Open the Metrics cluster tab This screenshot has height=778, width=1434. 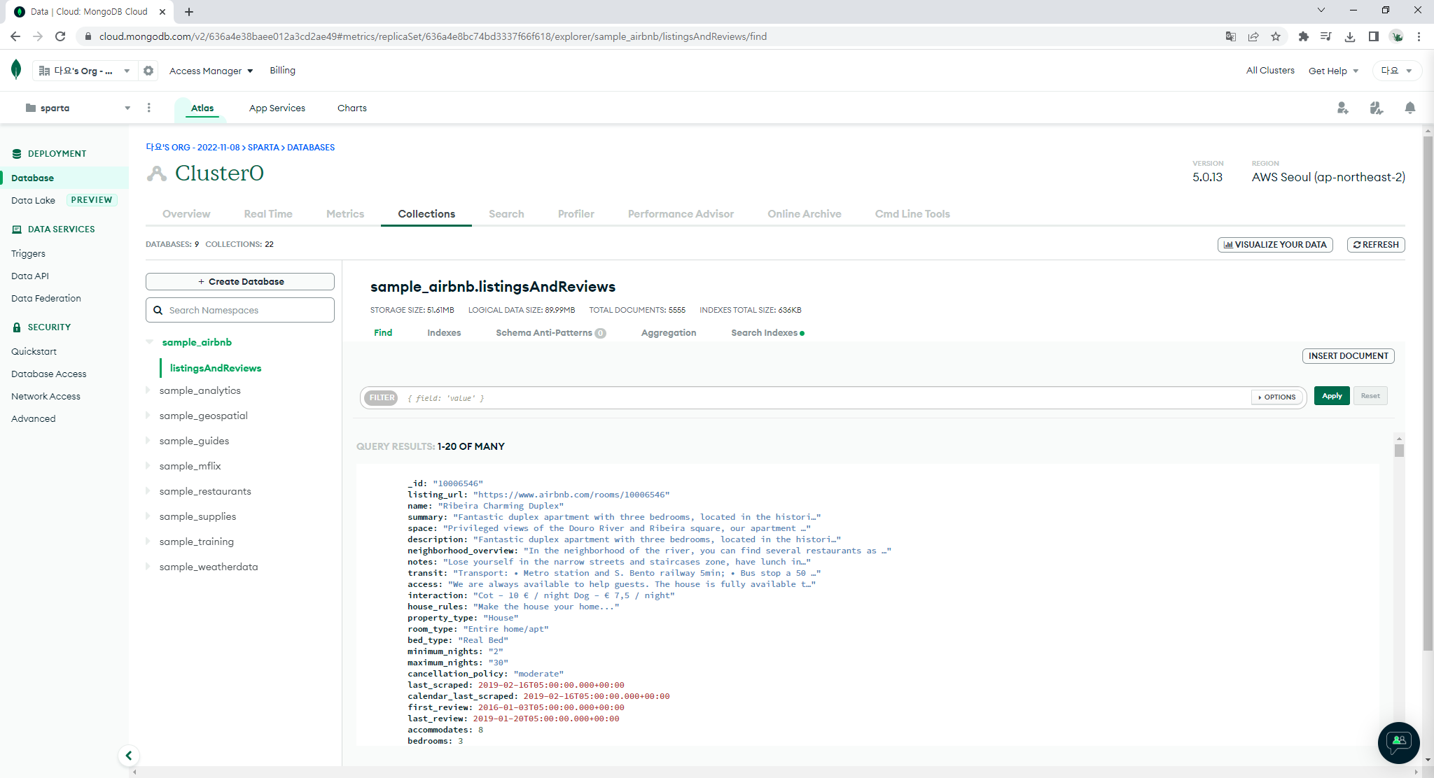pos(345,214)
